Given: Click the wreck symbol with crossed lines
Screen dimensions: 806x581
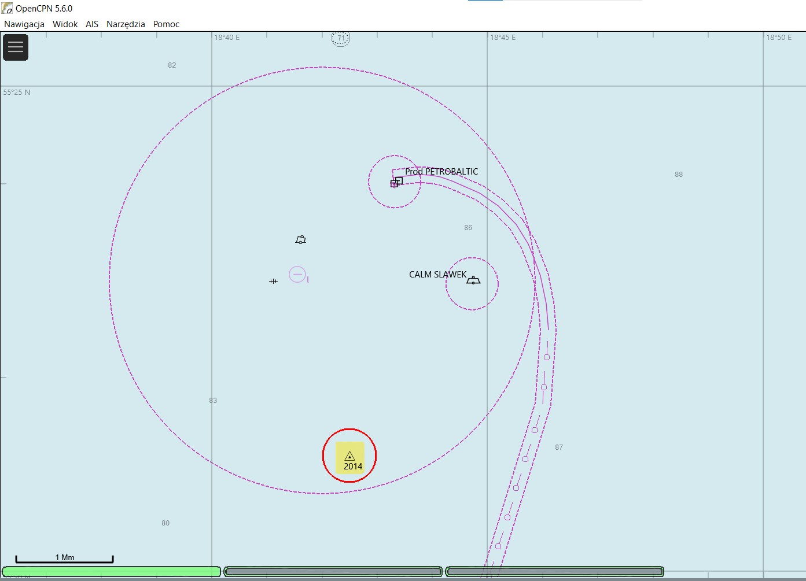Looking at the screenshot, I should pyautogui.click(x=273, y=282).
